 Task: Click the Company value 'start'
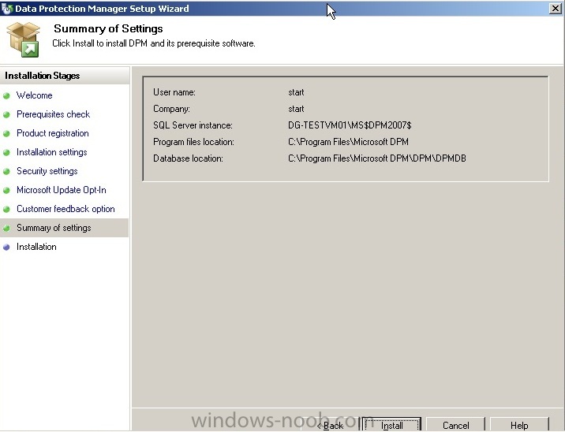click(296, 109)
